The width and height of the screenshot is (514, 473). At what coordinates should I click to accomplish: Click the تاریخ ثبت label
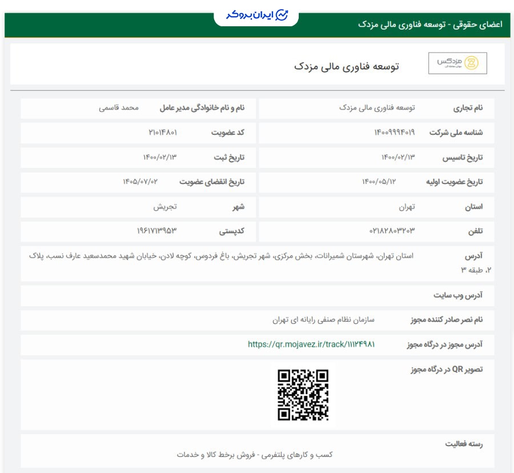pyautogui.click(x=229, y=158)
